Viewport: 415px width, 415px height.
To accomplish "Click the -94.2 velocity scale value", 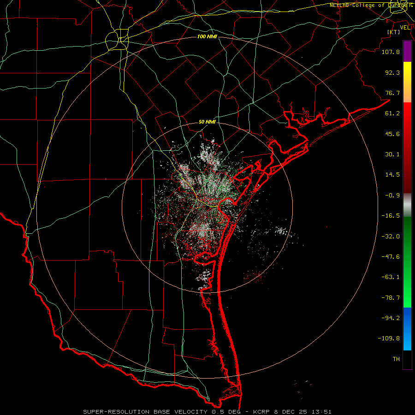I will pyautogui.click(x=391, y=318).
